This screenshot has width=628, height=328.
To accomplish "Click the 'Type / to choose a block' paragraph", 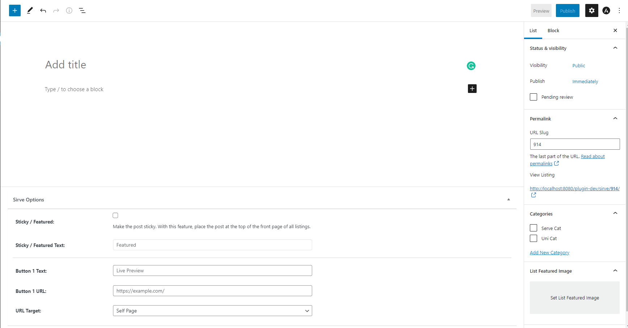I will [74, 89].
